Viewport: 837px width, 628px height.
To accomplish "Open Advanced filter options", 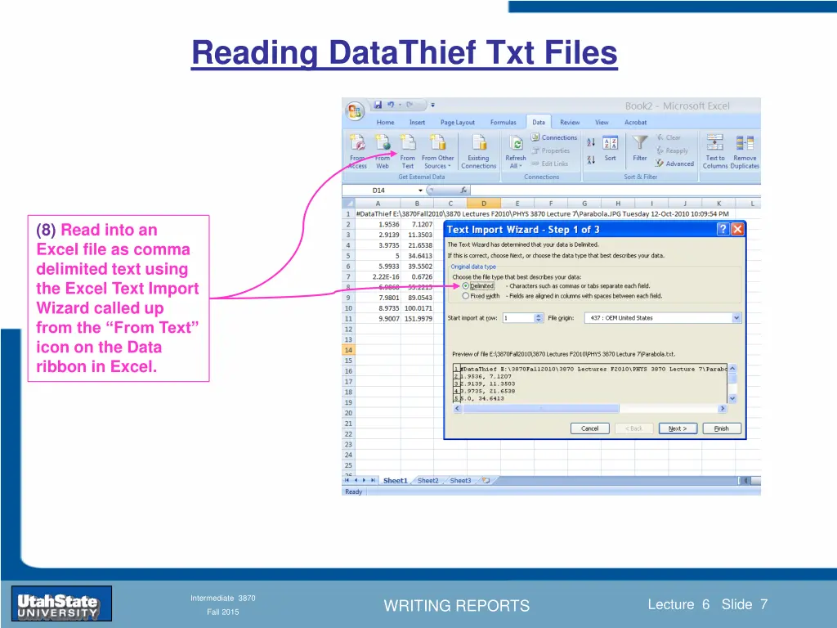I will 674,164.
